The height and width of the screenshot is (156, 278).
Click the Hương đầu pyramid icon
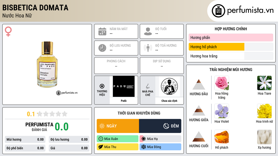coord(199,84)
